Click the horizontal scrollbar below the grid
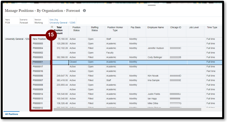The width and height of the screenshot is (227, 122). 127,109
